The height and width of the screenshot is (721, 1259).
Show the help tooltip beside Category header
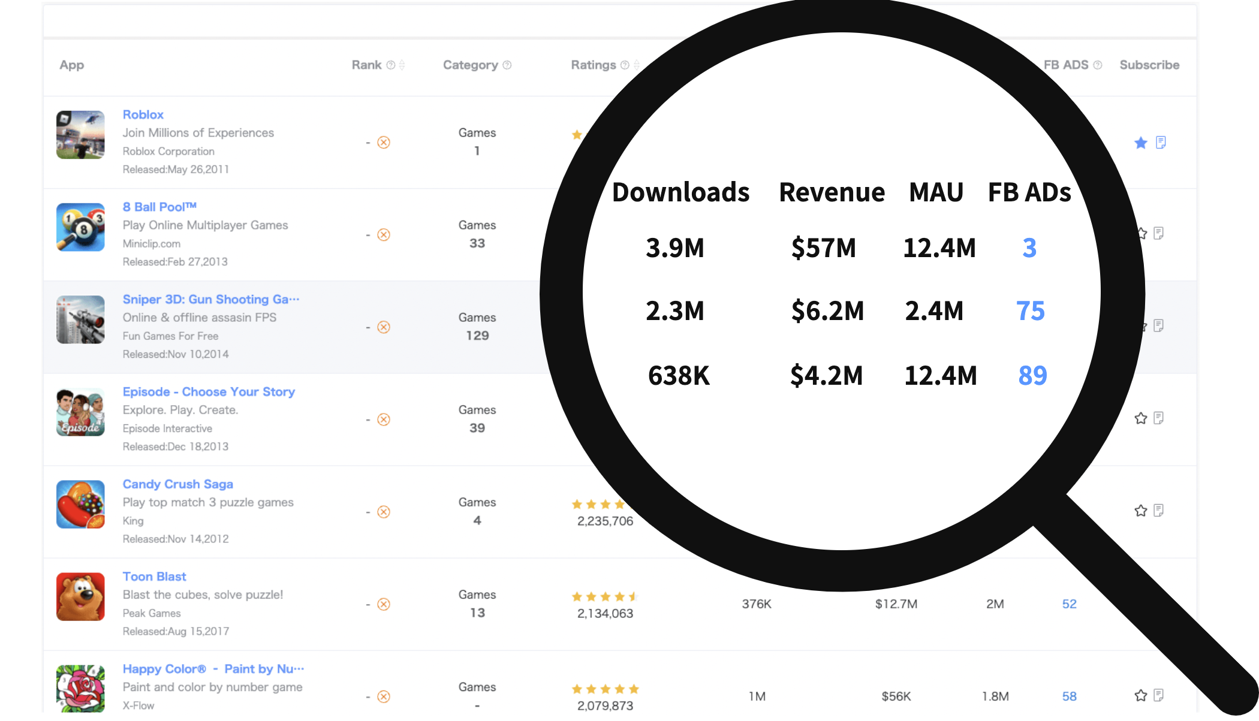[507, 65]
